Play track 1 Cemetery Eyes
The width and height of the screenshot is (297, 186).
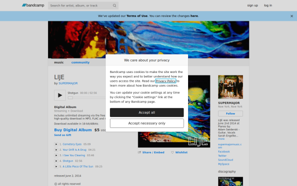coord(56,144)
